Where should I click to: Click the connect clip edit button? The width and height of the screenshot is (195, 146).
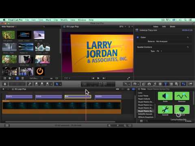pyautogui.click(x=37, y=84)
